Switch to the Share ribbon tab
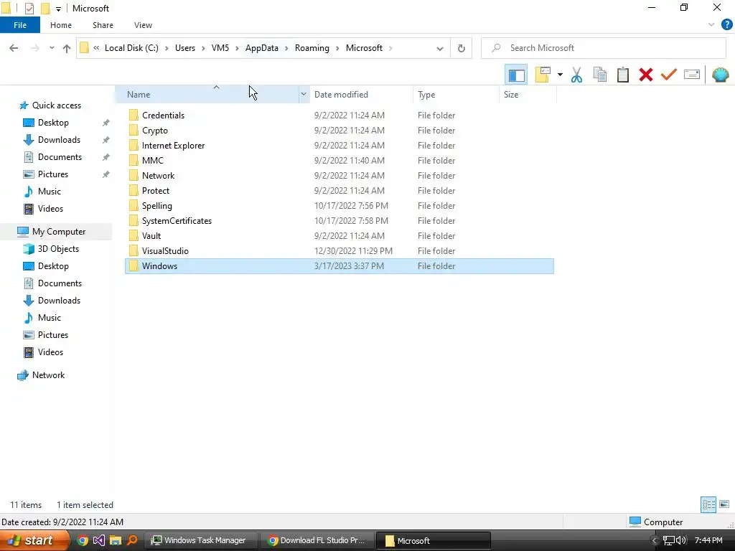Image resolution: width=735 pixels, height=551 pixels. click(x=103, y=25)
